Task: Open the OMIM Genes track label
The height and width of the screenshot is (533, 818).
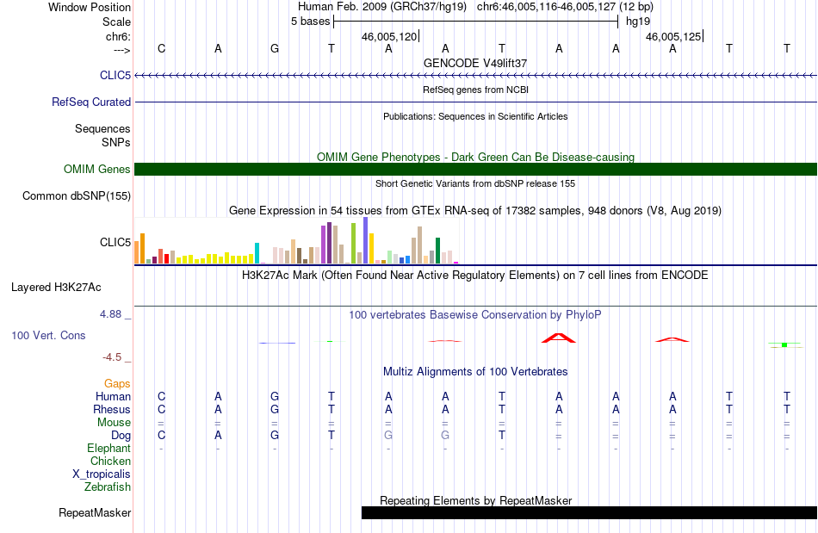Action: point(96,169)
